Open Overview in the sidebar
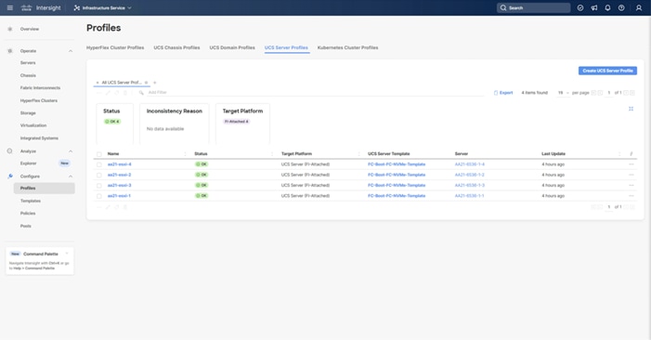Viewport: 651px width, 340px height. [x=30, y=29]
